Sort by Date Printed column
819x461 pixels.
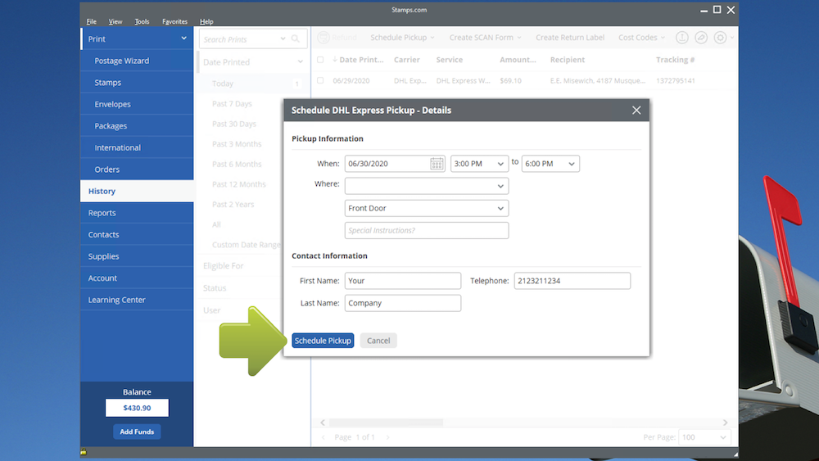(x=358, y=60)
